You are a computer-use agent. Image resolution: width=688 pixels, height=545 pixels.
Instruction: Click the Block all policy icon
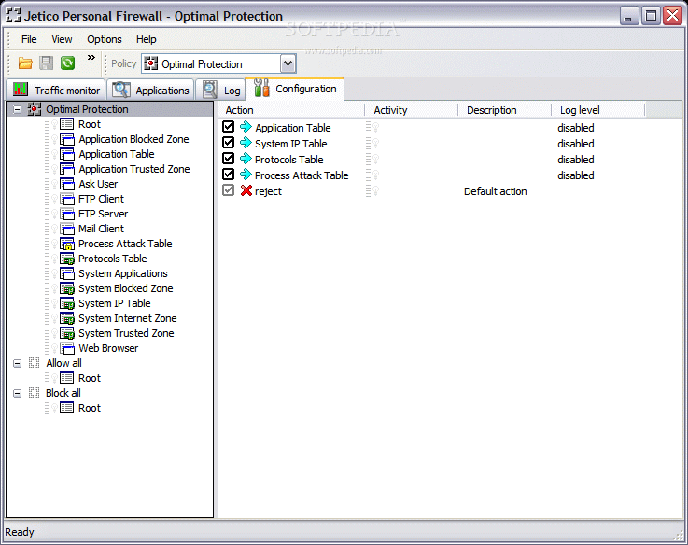pyautogui.click(x=34, y=393)
